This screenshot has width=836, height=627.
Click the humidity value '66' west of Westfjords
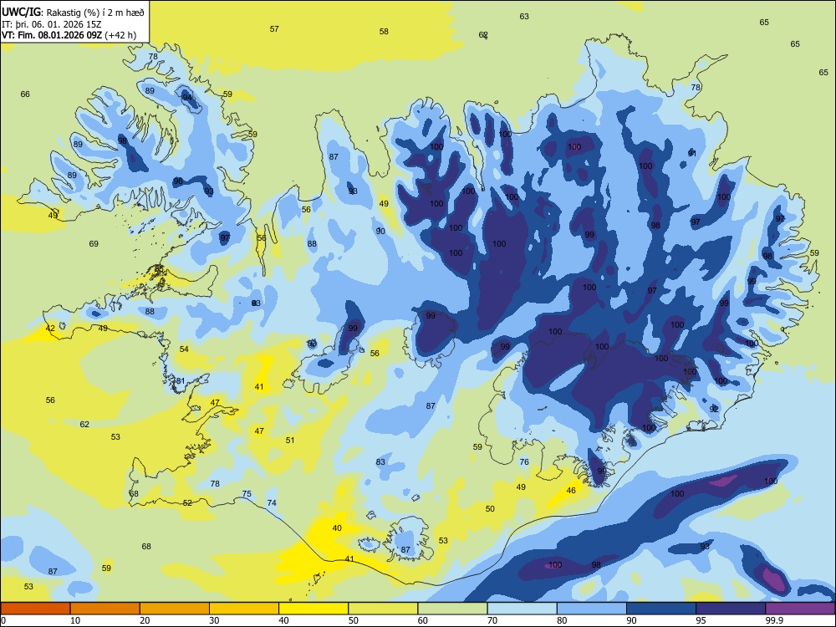pos(25,94)
